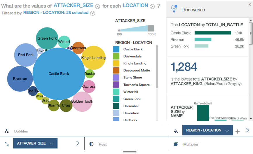Click the ATTACKER_SIZE size legend lower handle

pos(119,30)
